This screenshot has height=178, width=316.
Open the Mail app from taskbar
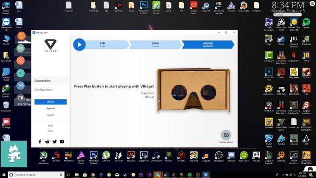(117, 175)
